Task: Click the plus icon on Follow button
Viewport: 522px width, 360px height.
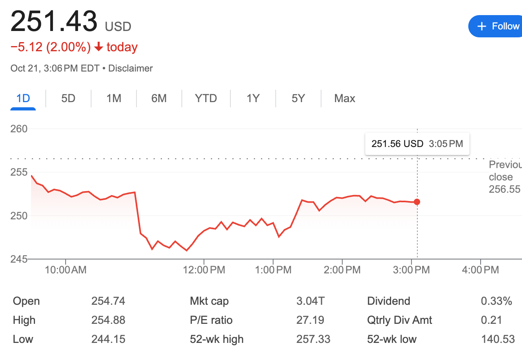Action: (482, 26)
